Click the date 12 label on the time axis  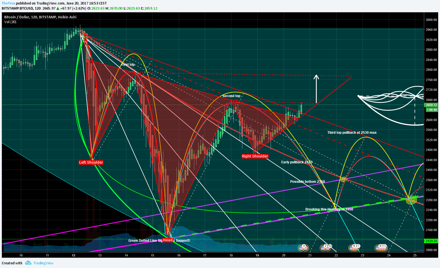(x=74, y=255)
